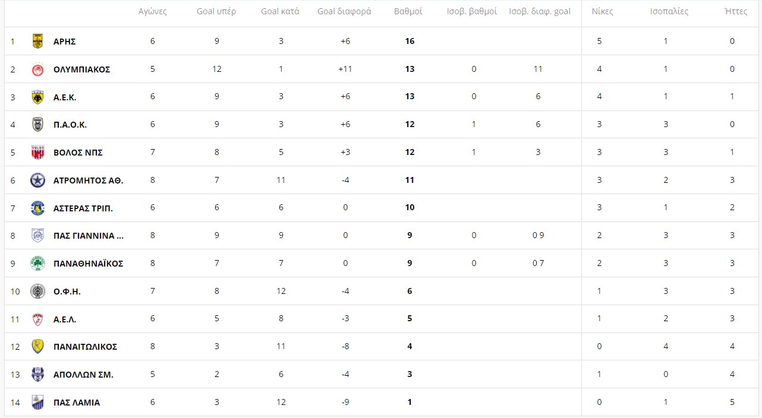Click the Α.Ε.Κ. club emblem
The height and width of the screenshot is (418, 762).
pyautogui.click(x=37, y=97)
